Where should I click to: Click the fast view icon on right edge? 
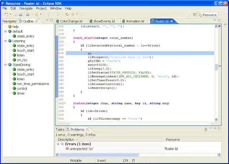(x=225, y=25)
